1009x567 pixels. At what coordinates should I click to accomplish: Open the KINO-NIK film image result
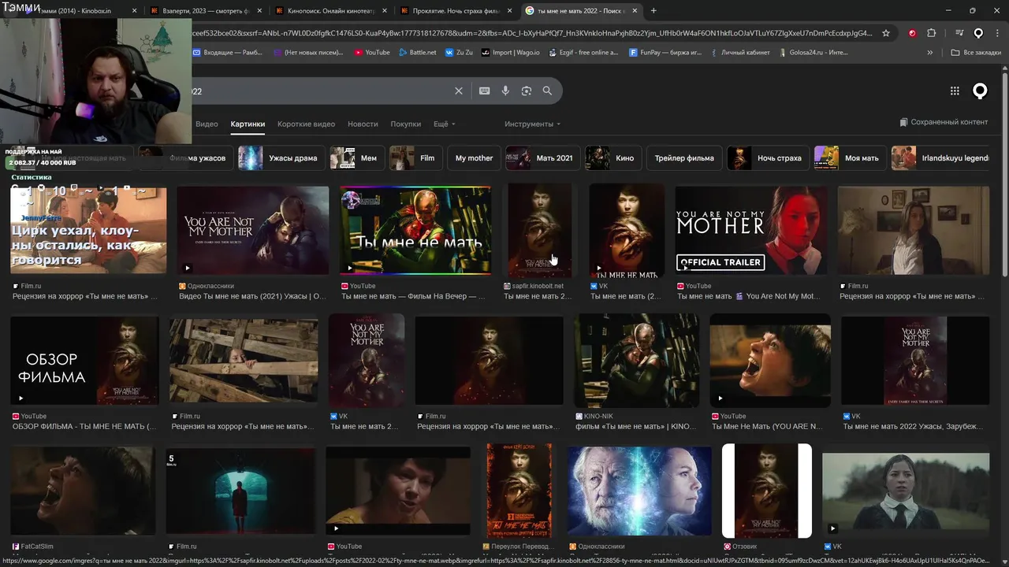[x=637, y=361]
